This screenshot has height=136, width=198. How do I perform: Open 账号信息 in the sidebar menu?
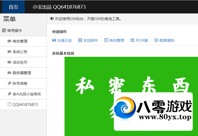coord(23,83)
